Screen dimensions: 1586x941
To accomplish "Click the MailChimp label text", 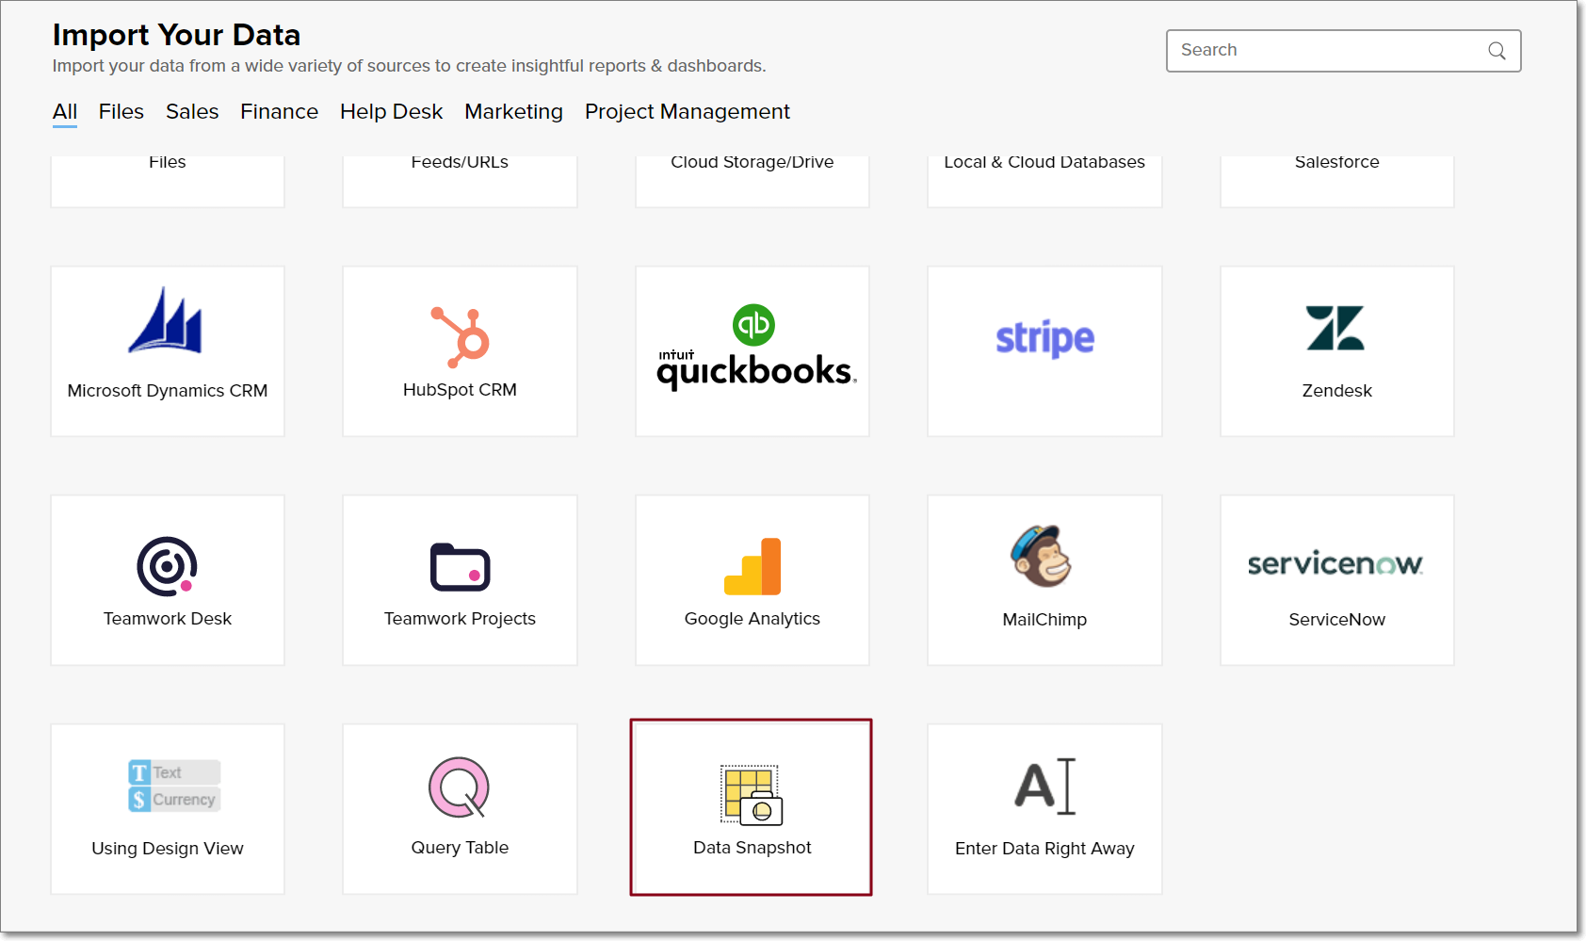I will [1044, 620].
